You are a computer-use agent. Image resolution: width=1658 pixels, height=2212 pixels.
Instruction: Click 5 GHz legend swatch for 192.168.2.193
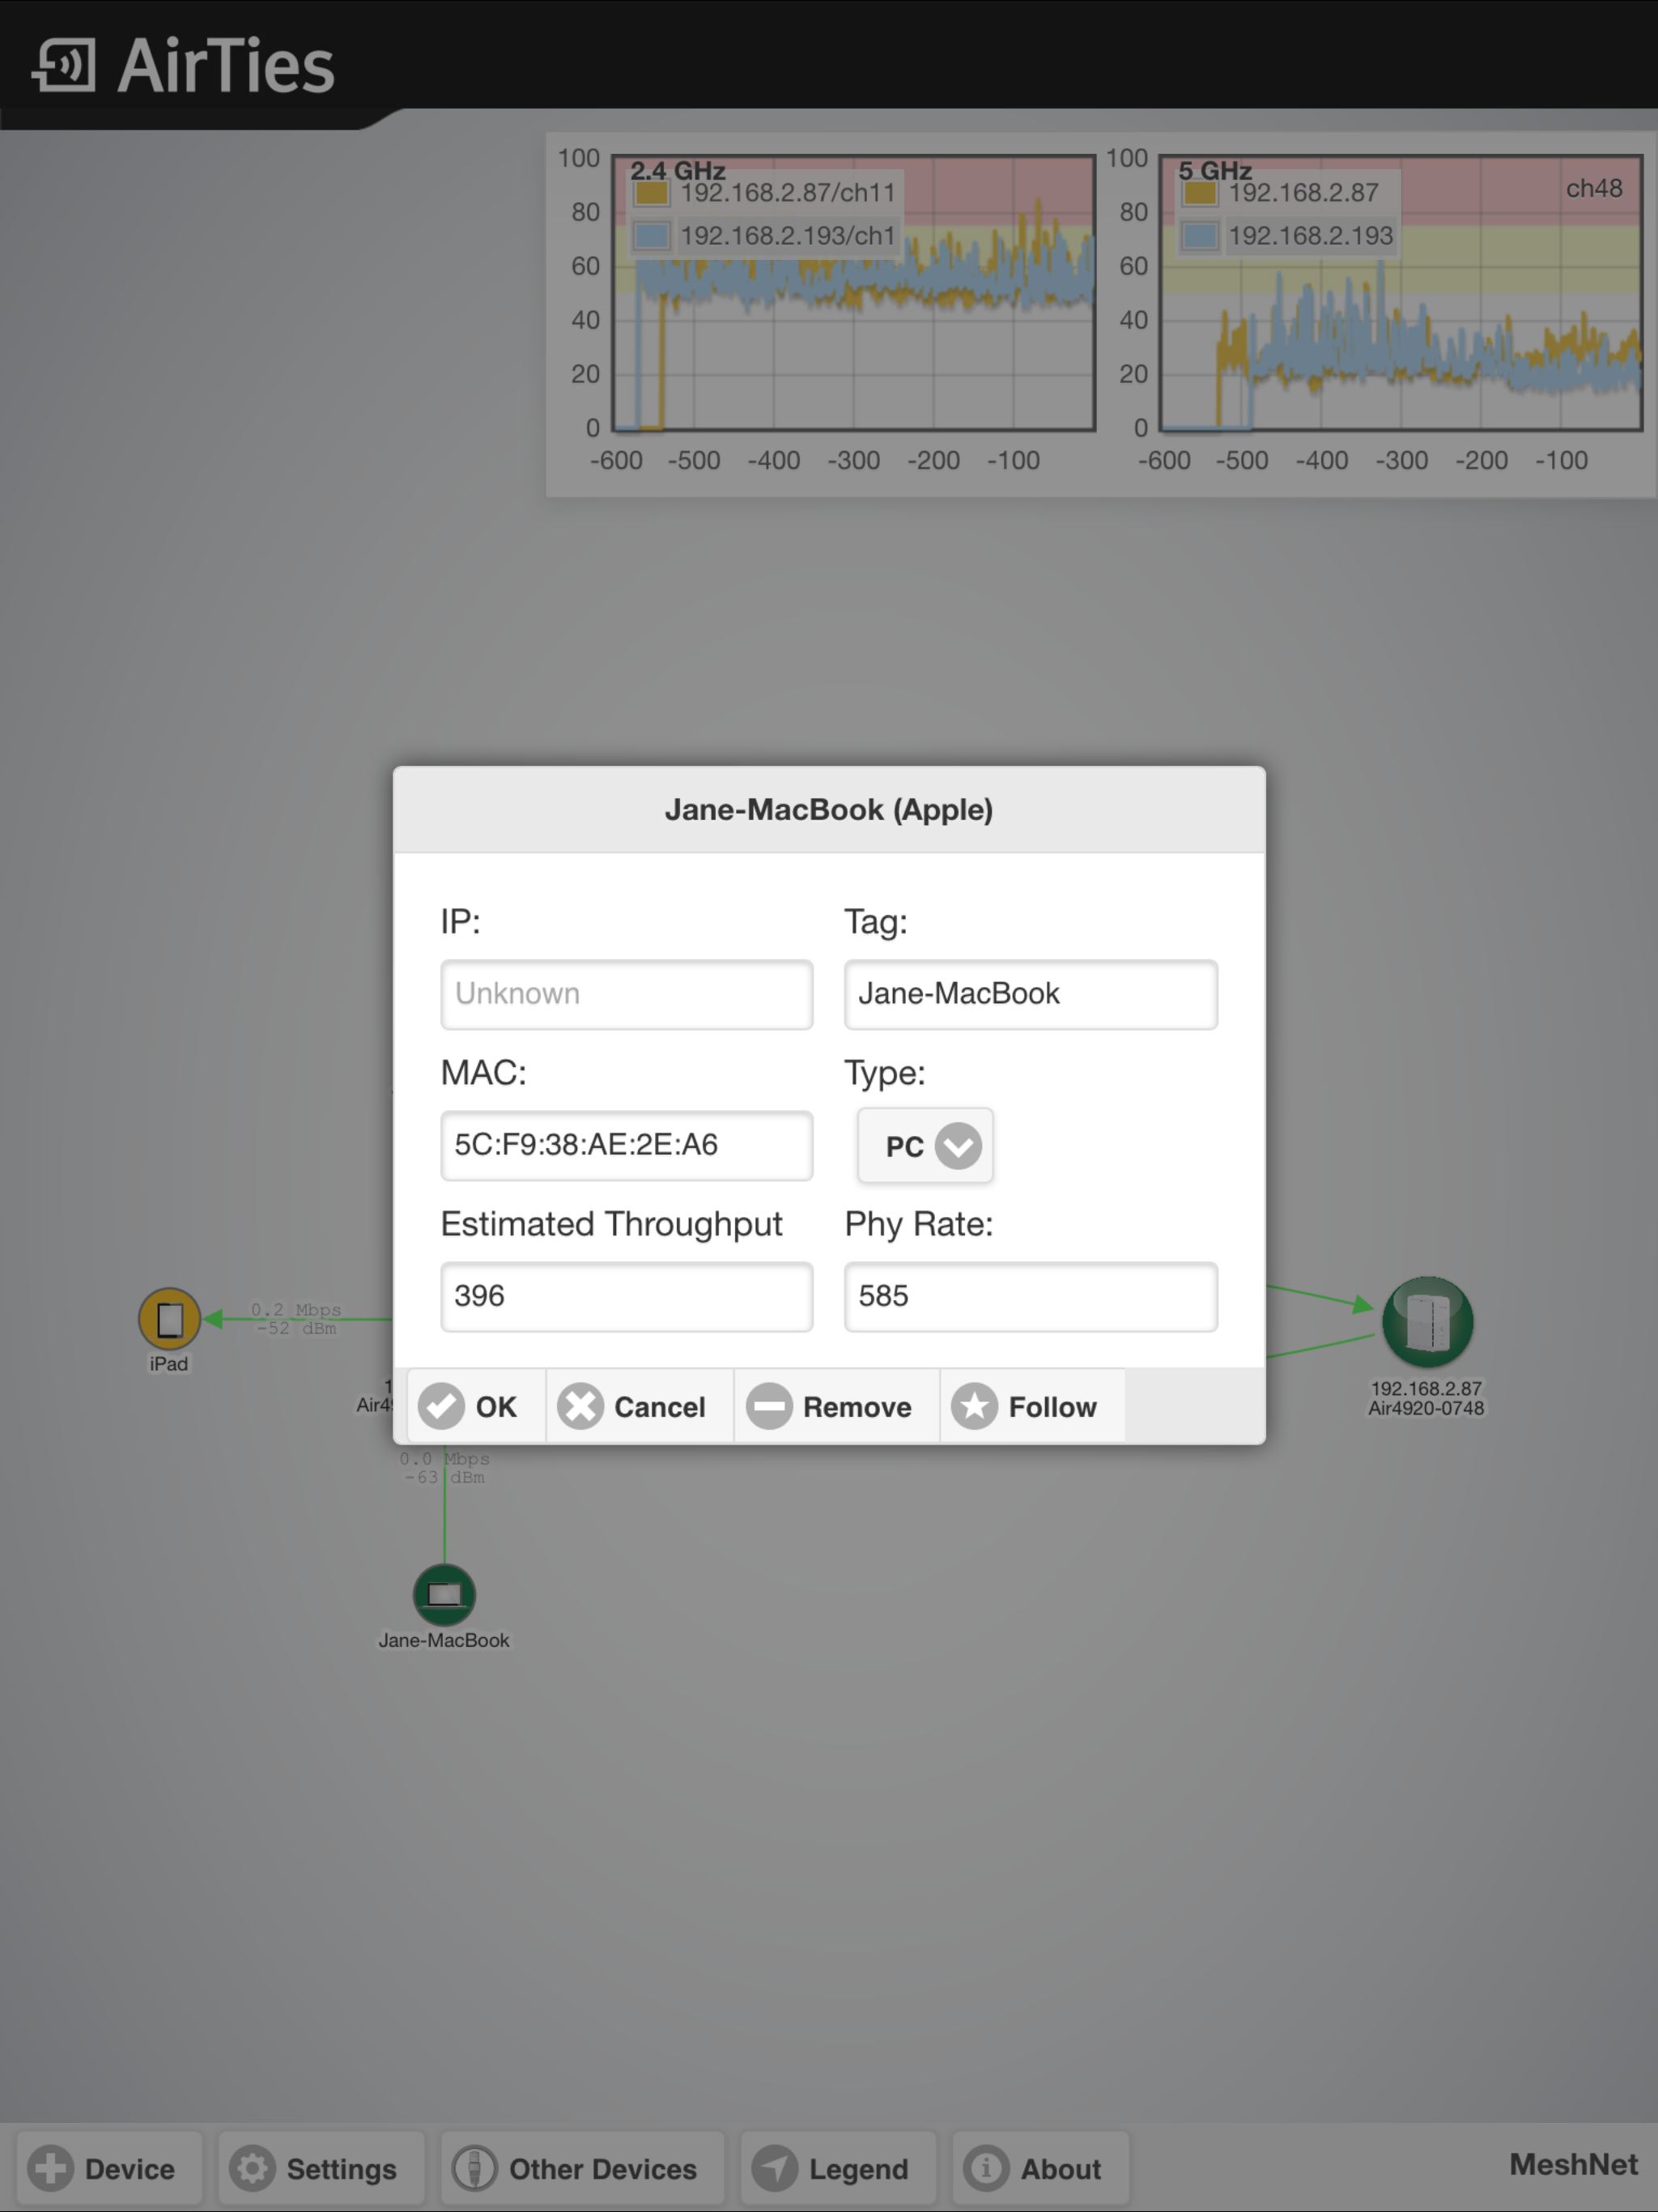(x=1200, y=236)
